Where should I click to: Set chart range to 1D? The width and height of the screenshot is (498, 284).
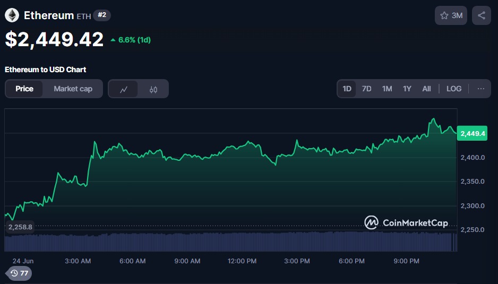[x=347, y=89]
